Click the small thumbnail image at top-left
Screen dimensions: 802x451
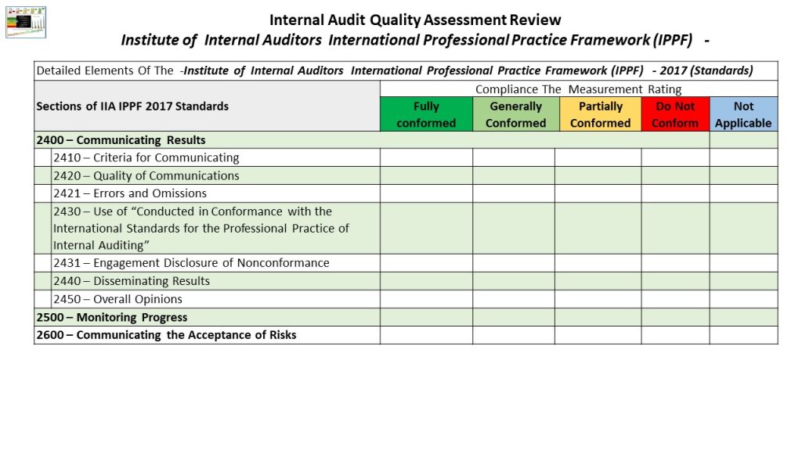click(x=26, y=22)
